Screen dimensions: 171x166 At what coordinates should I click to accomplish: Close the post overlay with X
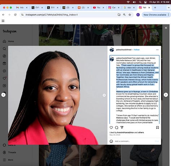(166, 28)
